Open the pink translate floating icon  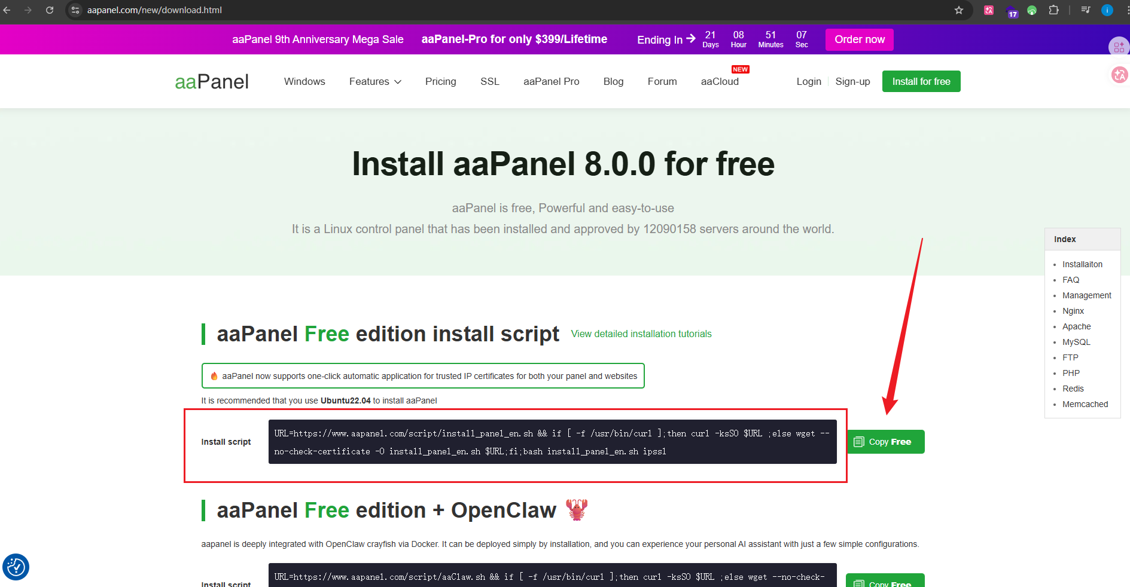[x=1119, y=75]
